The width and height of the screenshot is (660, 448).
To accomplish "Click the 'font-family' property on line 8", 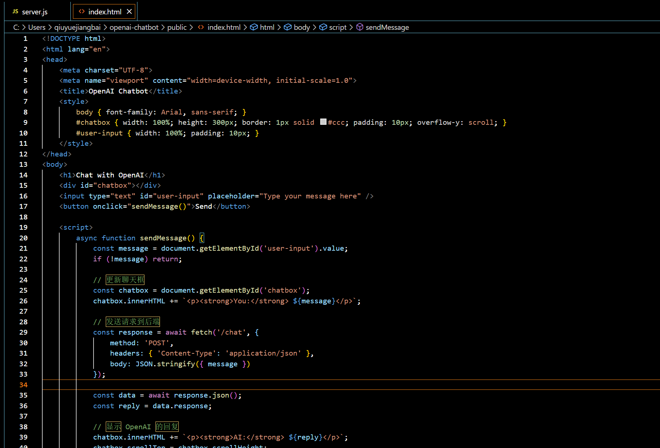I will (x=129, y=112).
